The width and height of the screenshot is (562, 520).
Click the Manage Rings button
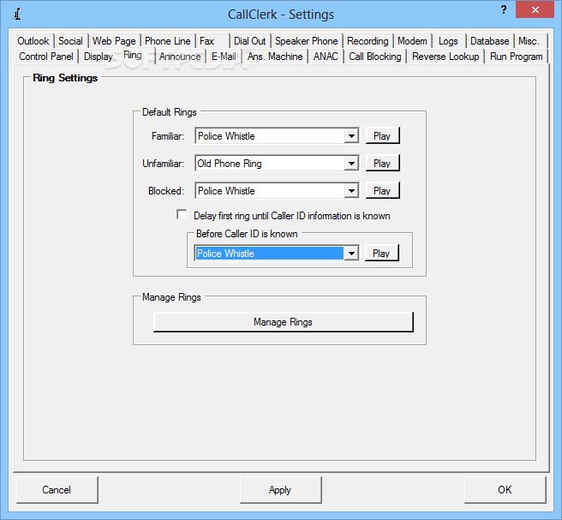pyautogui.click(x=284, y=322)
